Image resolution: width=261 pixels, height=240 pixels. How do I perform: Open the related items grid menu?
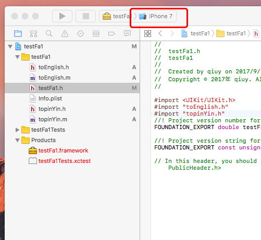pyautogui.click(x=148, y=33)
